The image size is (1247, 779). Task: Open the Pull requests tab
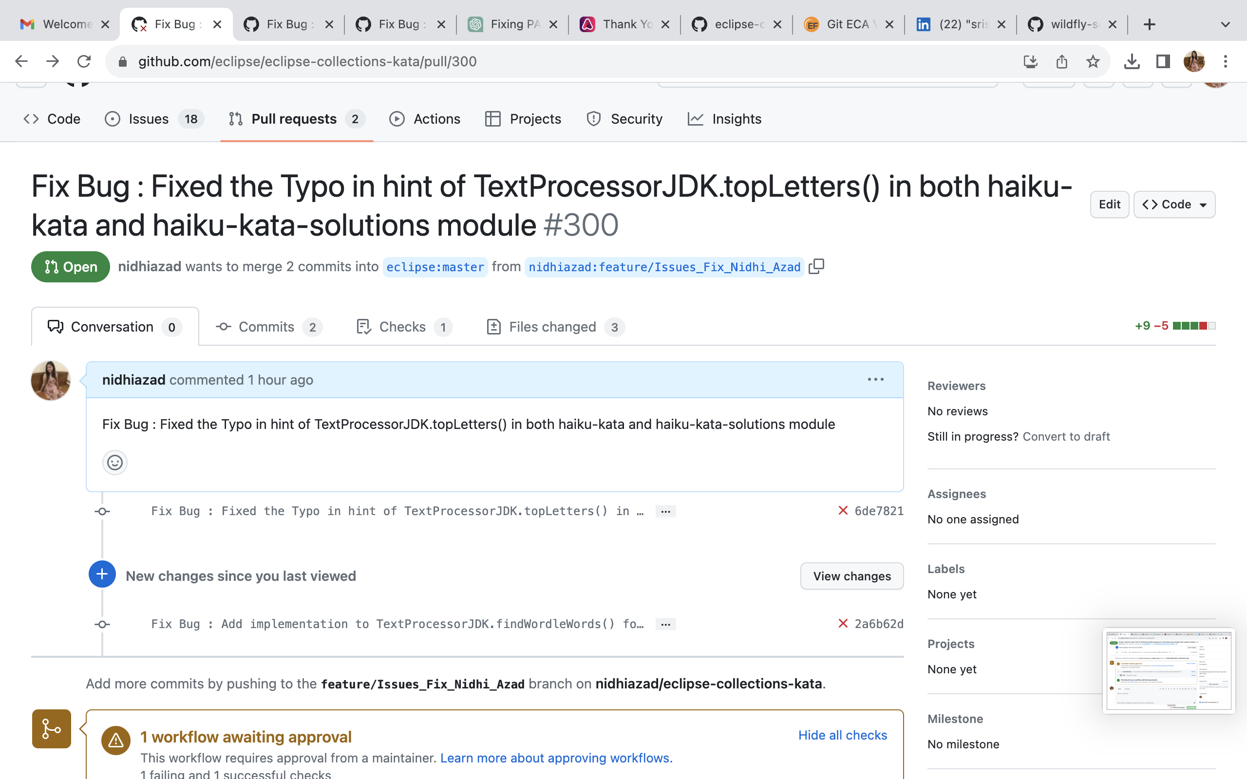[297, 119]
